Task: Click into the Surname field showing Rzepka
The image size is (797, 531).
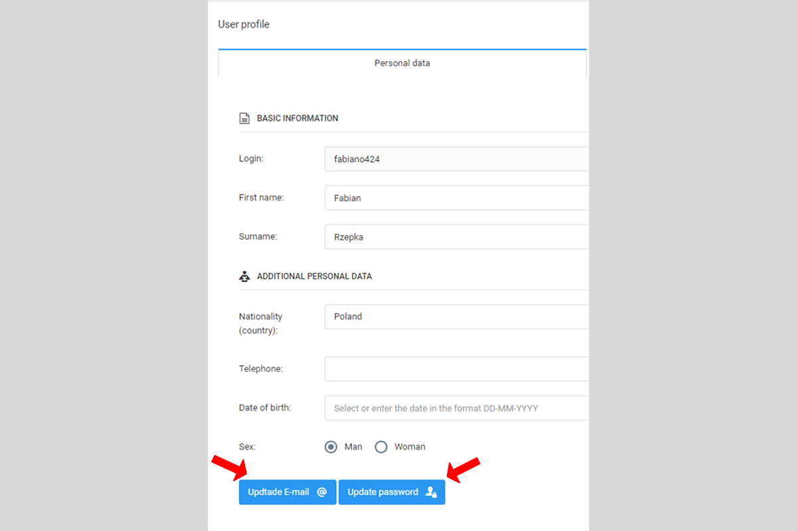Action: 456,237
